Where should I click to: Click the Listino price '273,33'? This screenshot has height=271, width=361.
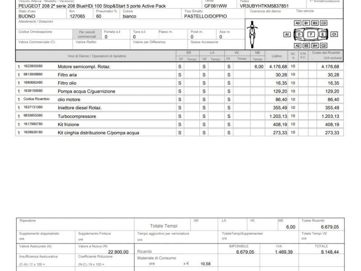click(x=280, y=133)
